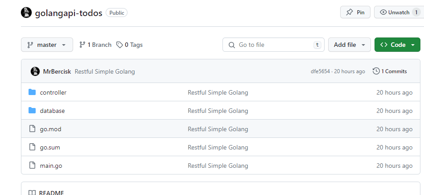This screenshot has width=424, height=195.
Task: Click the controller folder icon
Action: click(x=32, y=92)
